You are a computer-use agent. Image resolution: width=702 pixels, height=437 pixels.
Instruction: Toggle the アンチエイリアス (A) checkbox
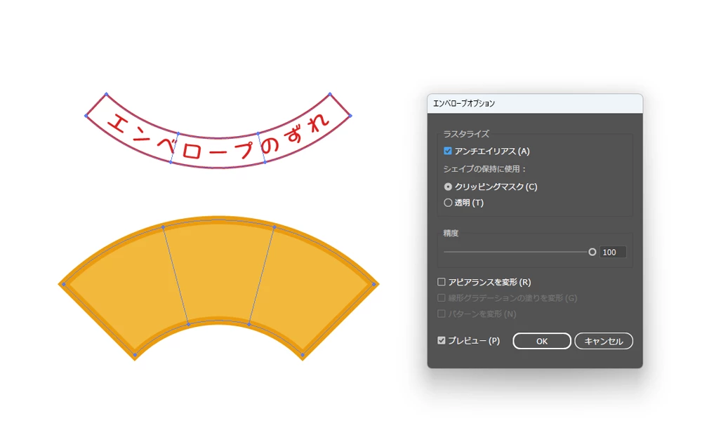(x=448, y=152)
